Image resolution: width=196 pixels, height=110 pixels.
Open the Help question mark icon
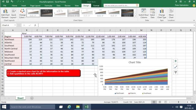176,2
